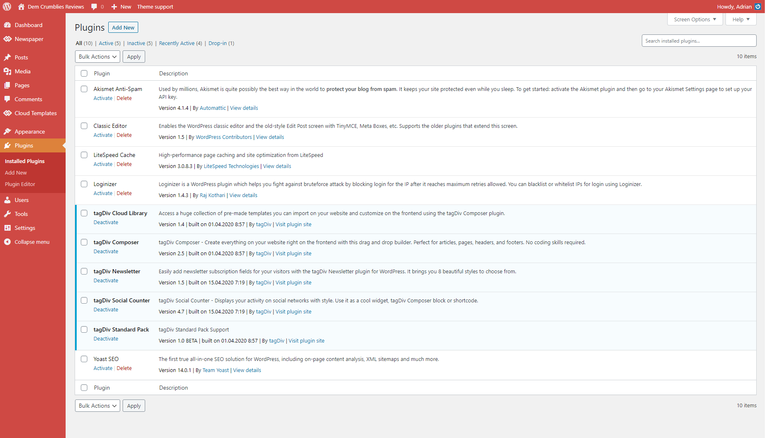The height and width of the screenshot is (438, 771).
Task: Select the tagDiv Composer checkbox
Action: point(84,242)
